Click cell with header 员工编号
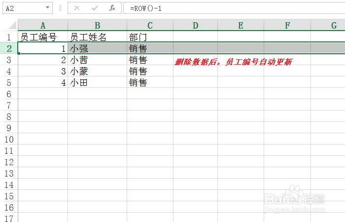The width and height of the screenshot is (345, 222). pyautogui.click(x=43, y=37)
